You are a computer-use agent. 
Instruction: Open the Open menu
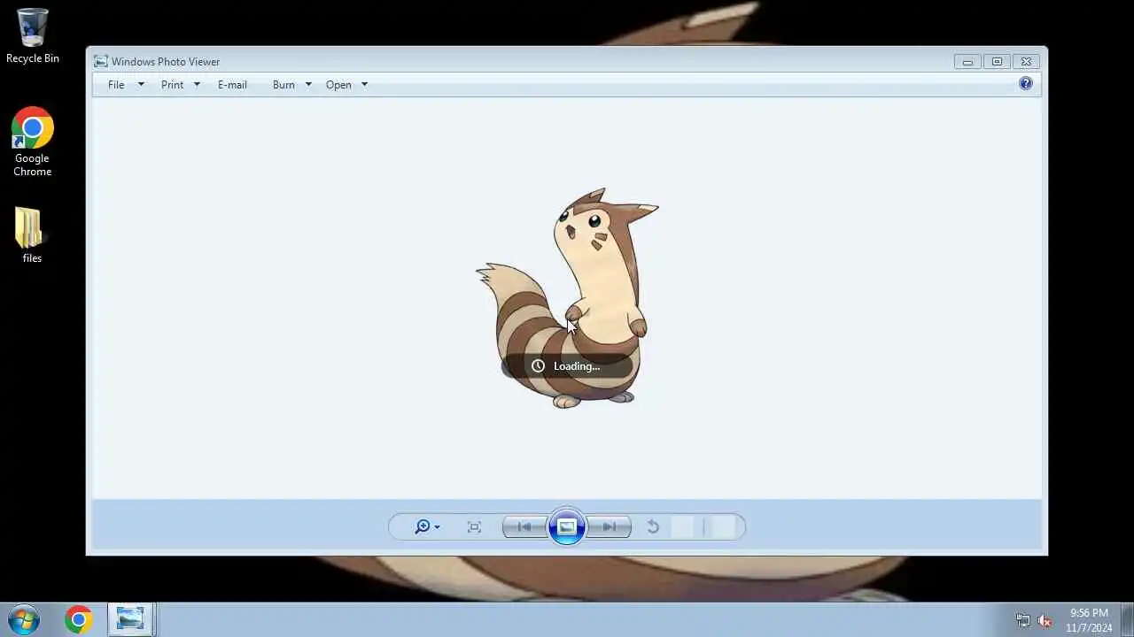(x=338, y=85)
